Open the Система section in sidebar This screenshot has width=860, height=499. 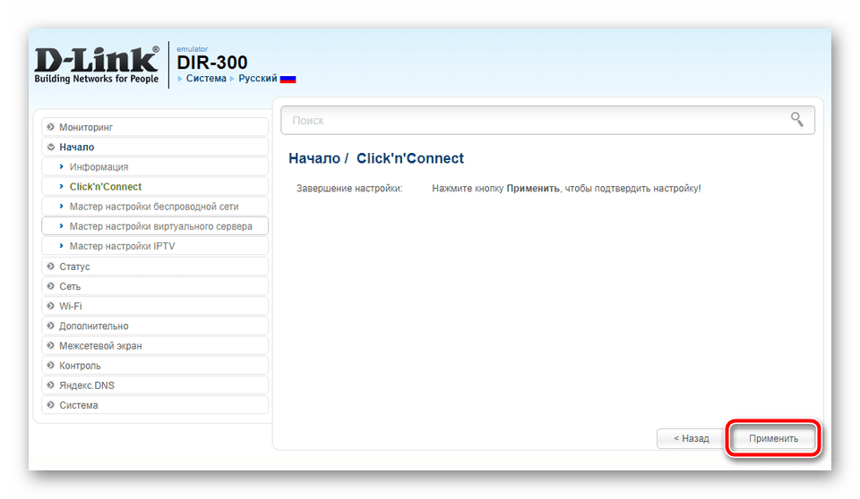tap(155, 405)
